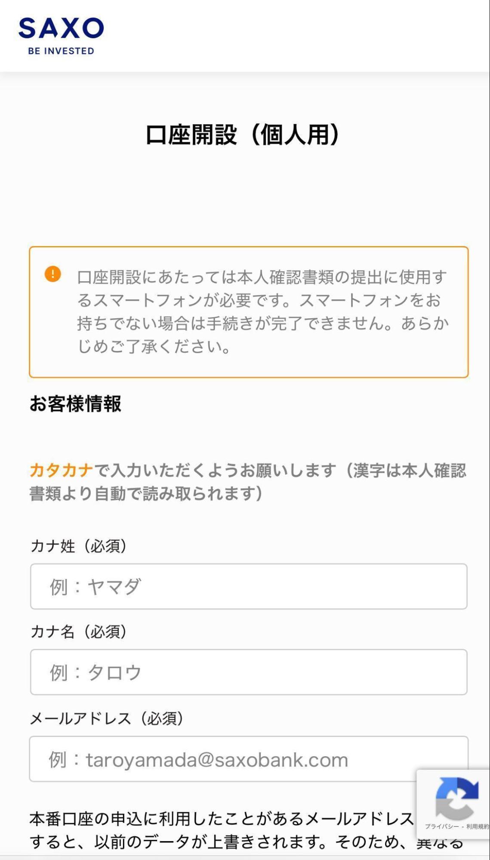Open the reCAPTCHA 利用規約 link
The height and width of the screenshot is (860, 490).
click(x=478, y=826)
